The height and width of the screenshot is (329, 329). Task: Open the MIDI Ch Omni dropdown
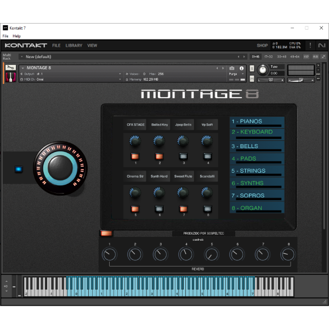point(71,80)
